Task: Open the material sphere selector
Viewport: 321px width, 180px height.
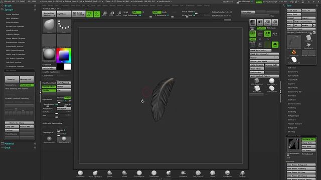Action: (49, 55)
